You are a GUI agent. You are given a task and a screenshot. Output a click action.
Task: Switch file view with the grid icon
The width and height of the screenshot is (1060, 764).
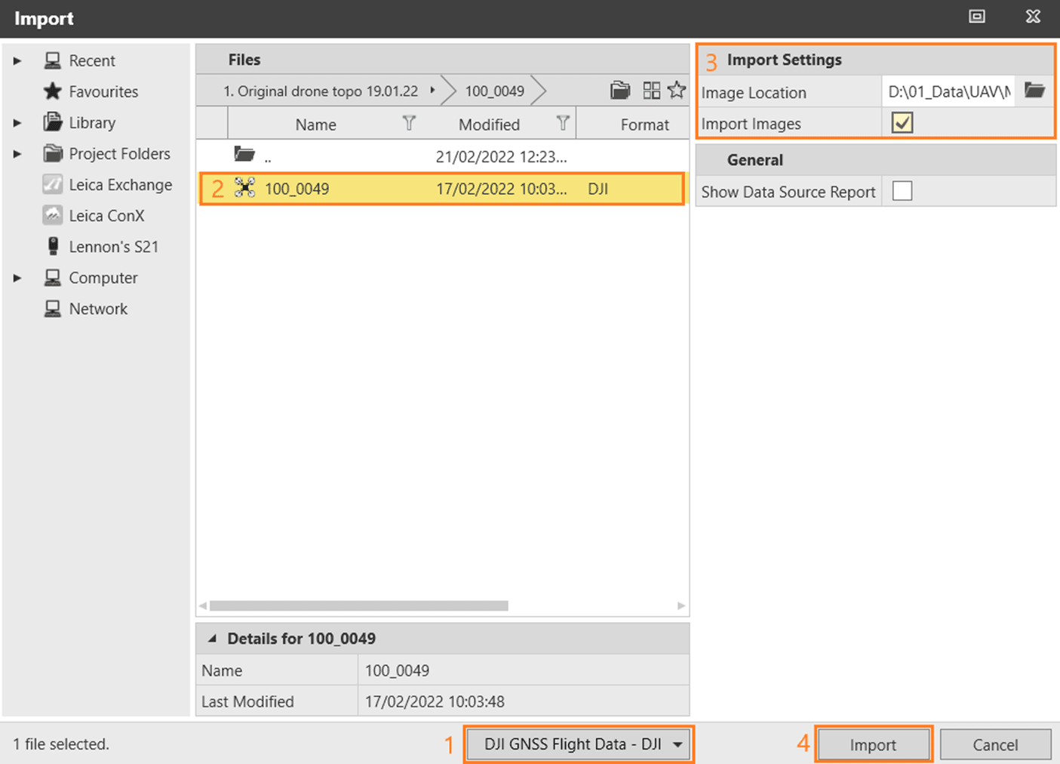(651, 91)
